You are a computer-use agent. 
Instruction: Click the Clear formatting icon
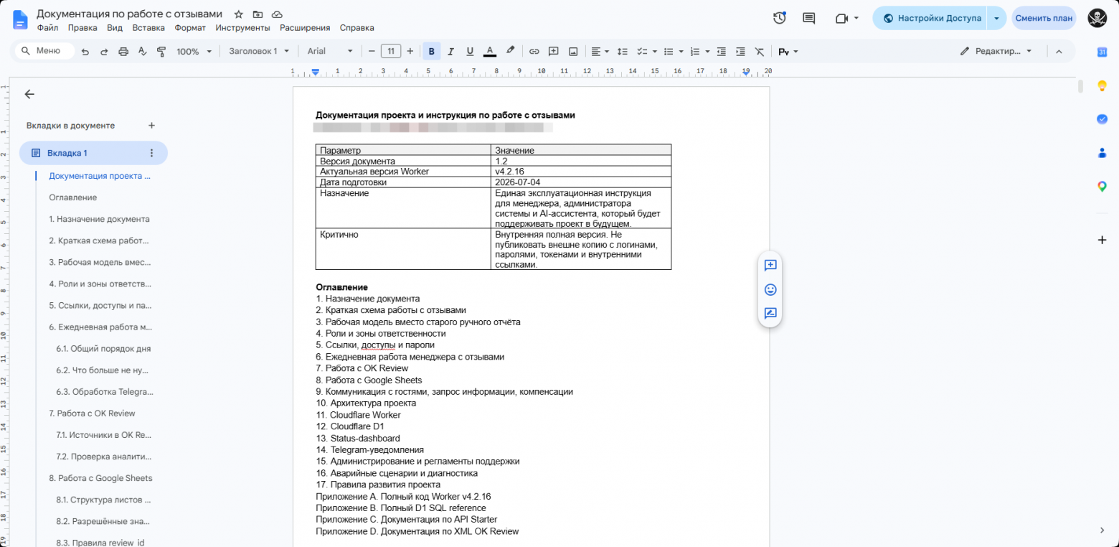760,52
